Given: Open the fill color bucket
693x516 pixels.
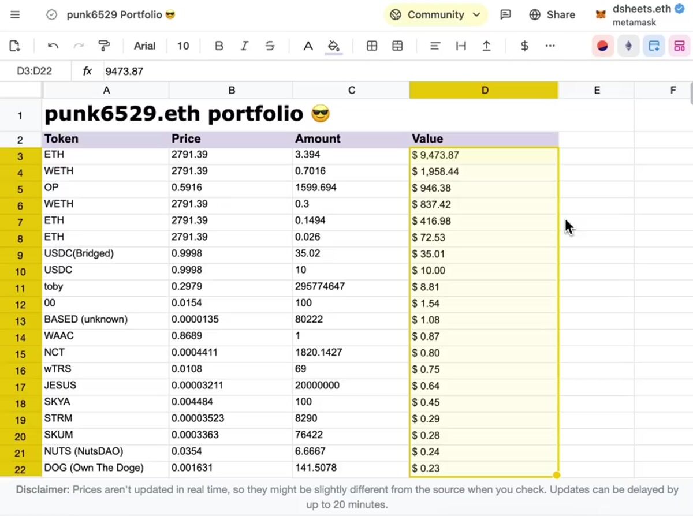Looking at the screenshot, I should point(334,46).
